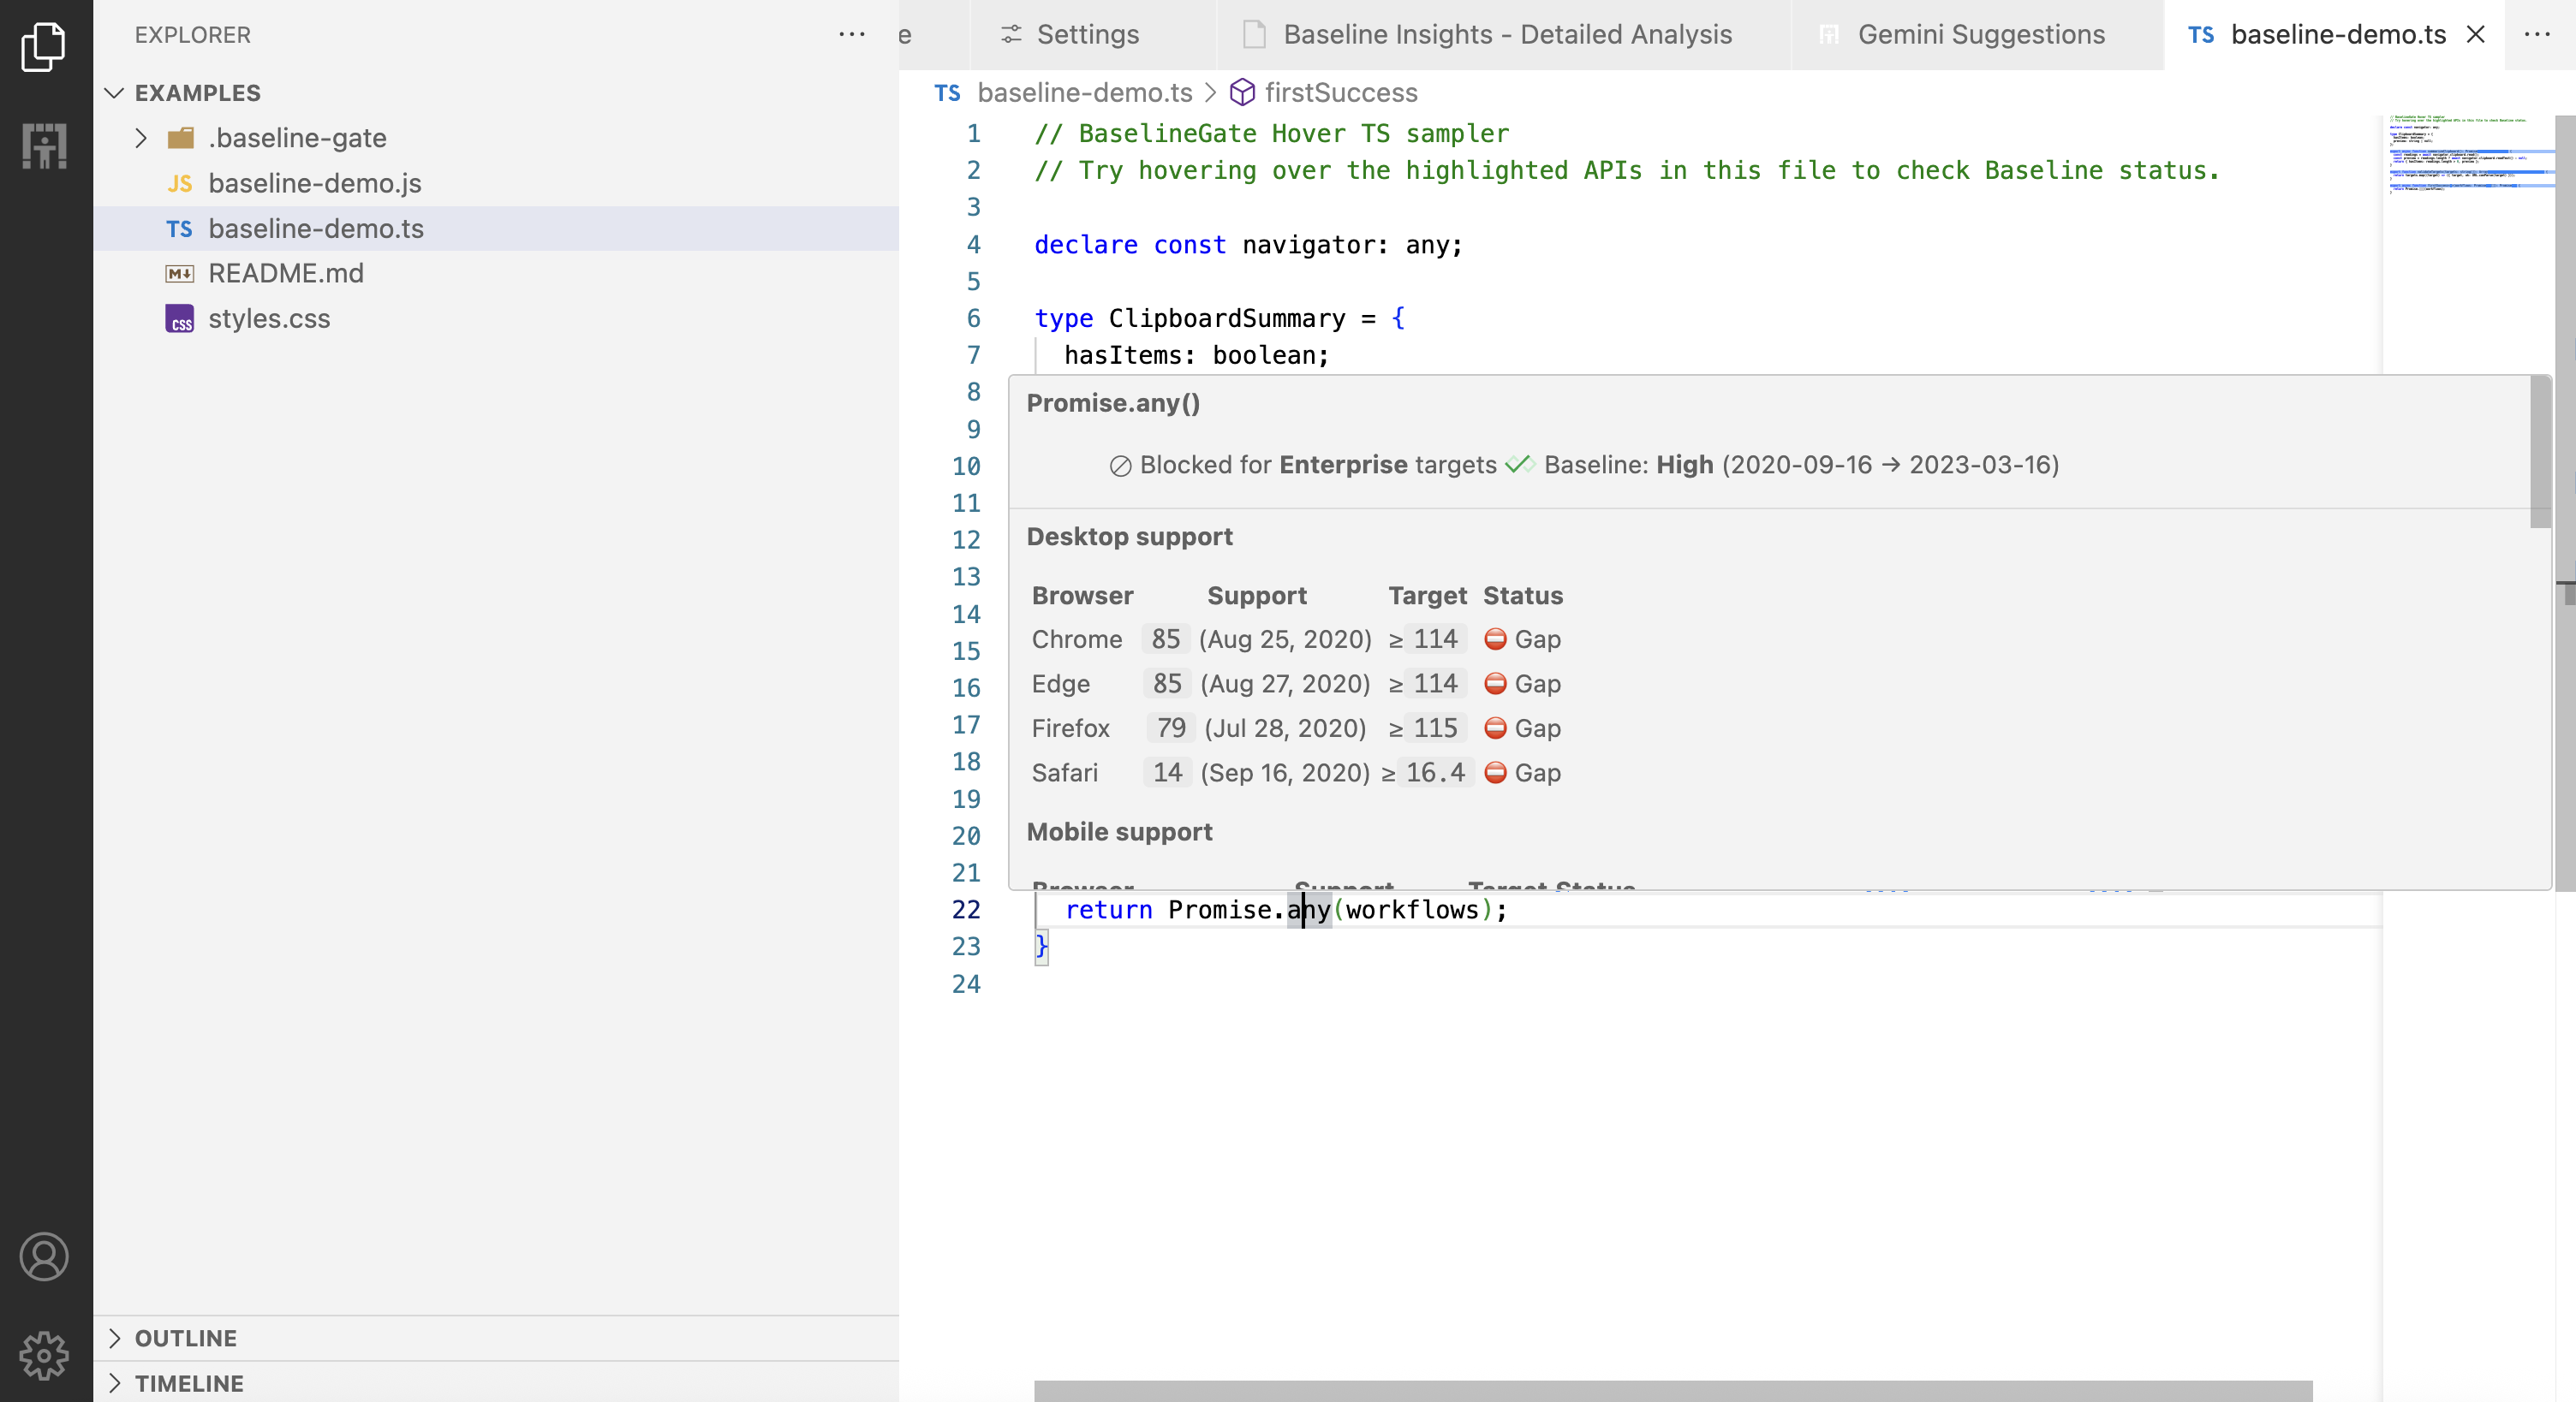Click the Explorer more actions ellipsis

click(x=851, y=35)
